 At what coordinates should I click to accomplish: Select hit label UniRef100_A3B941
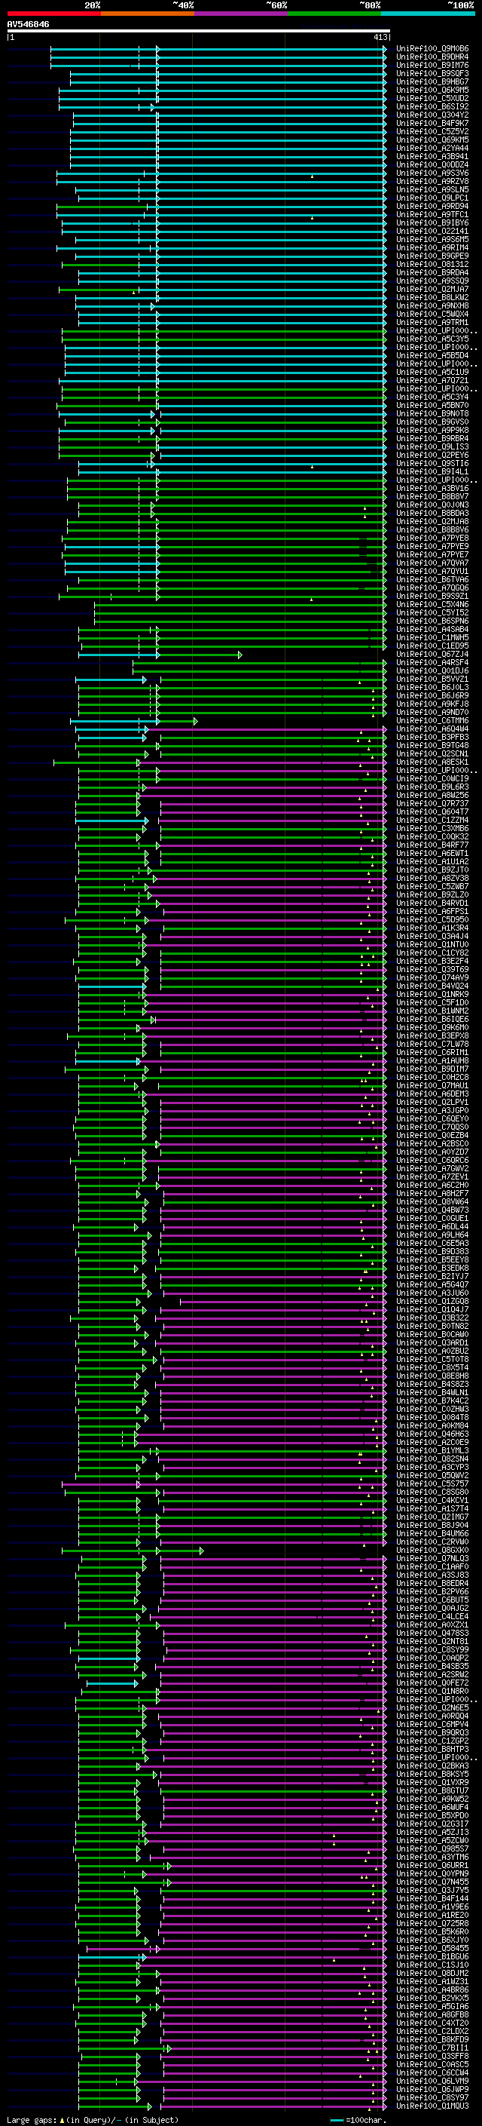432,157
